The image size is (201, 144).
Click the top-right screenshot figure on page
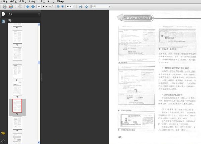click(x=178, y=37)
